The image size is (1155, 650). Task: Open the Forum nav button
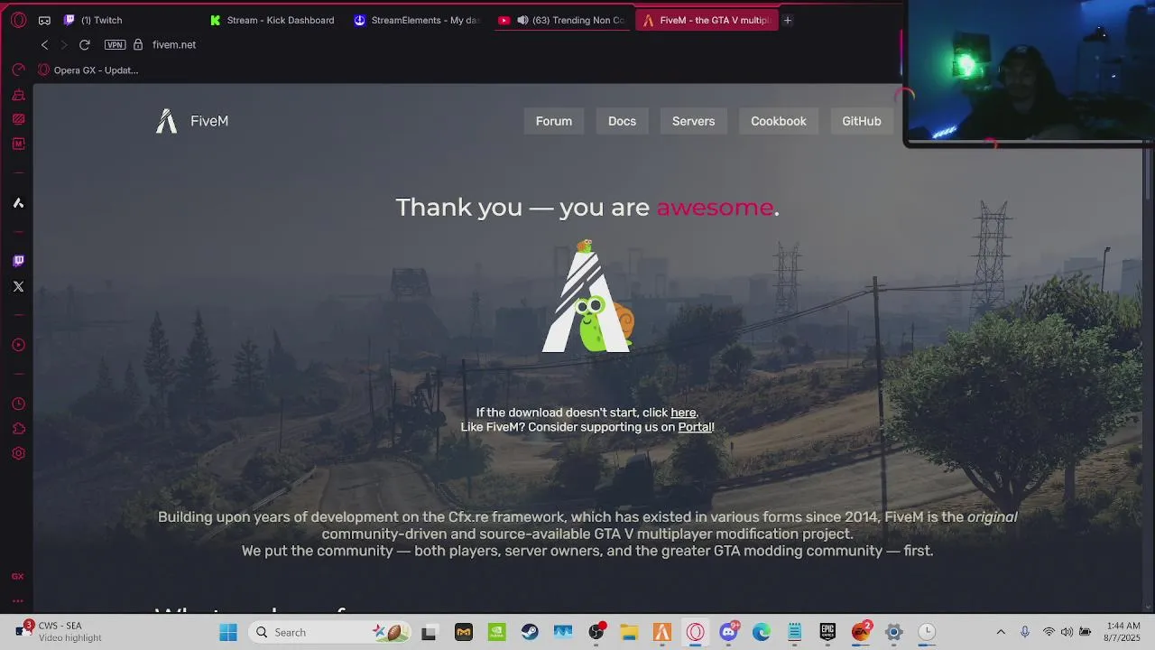coord(554,121)
